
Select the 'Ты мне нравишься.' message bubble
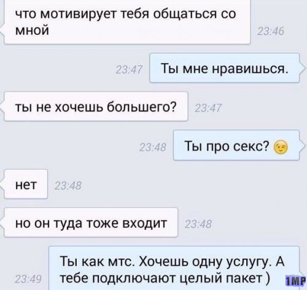225,68
